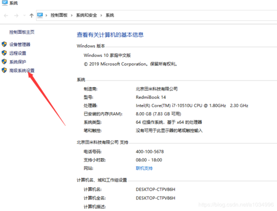Screen dimensions: 277x211
Task: Open the recent locations dropdown arrow
Action: pos(24,15)
